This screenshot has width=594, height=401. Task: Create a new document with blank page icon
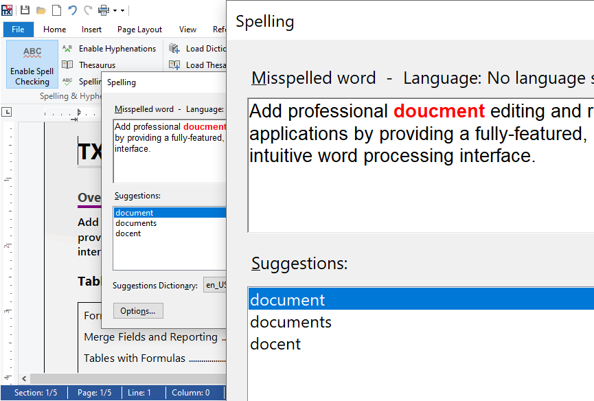coord(56,10)
